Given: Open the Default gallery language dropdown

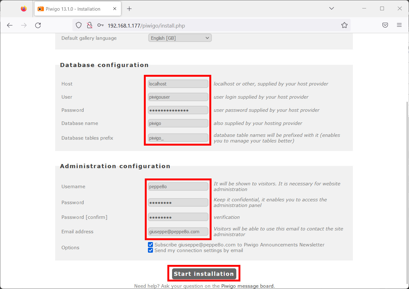Looking at the screenshot, I should (180, 38).
